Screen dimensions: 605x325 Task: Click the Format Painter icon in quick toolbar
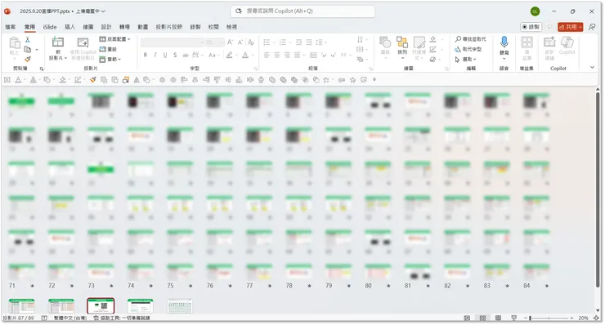[92, 80]
